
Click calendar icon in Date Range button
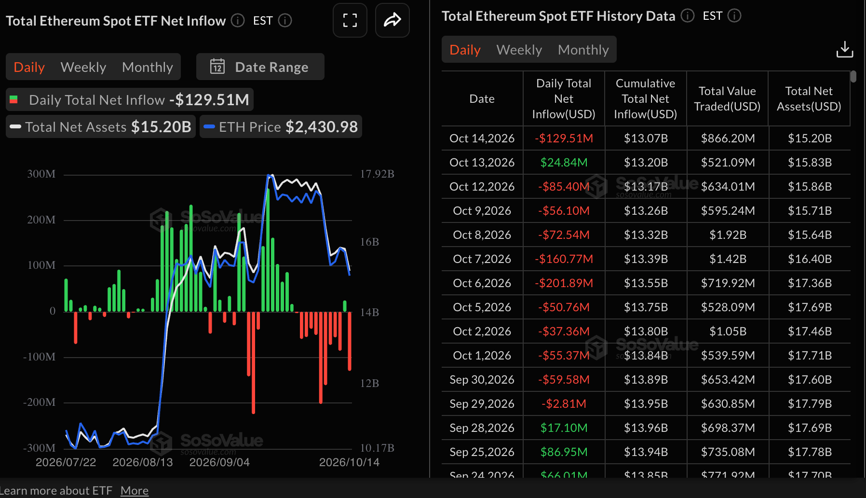point(217,67)
